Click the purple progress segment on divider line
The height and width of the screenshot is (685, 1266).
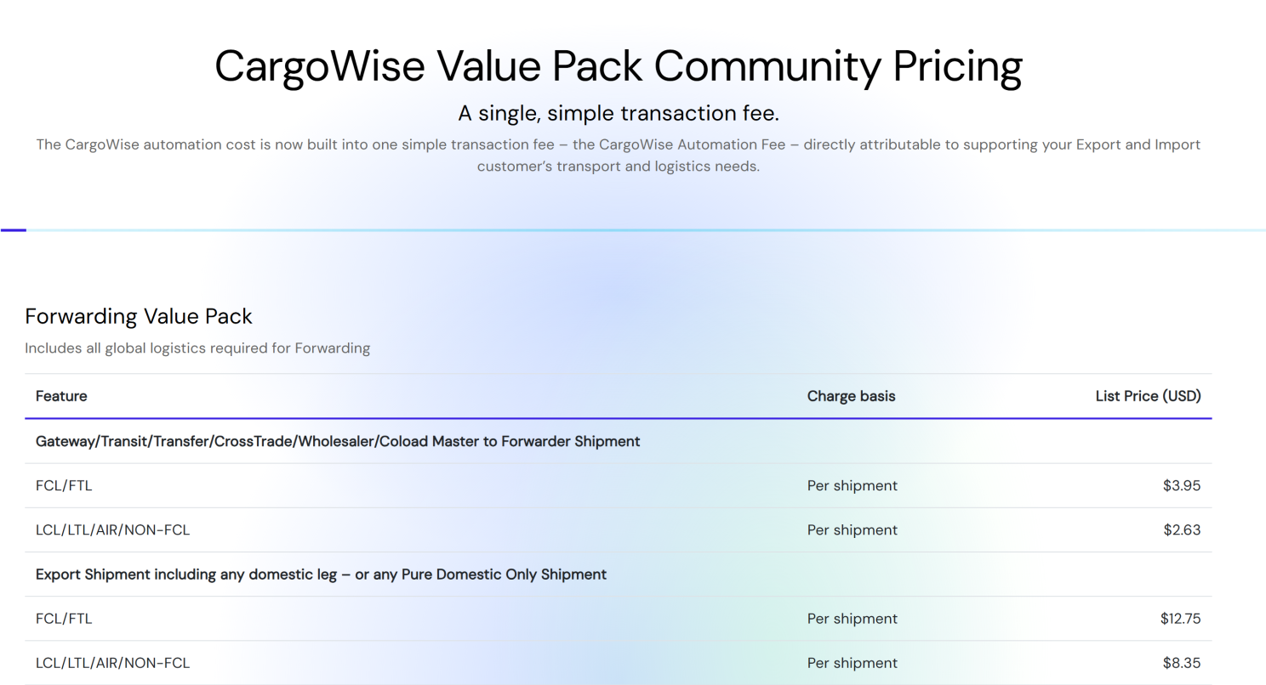pyautogui.click(x=14, y=229)
